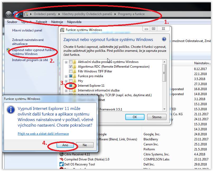Click folder icon beside Filtr Windows TIFF IFilter
This screenshot has height=171, width=213.
pos(74,71)
